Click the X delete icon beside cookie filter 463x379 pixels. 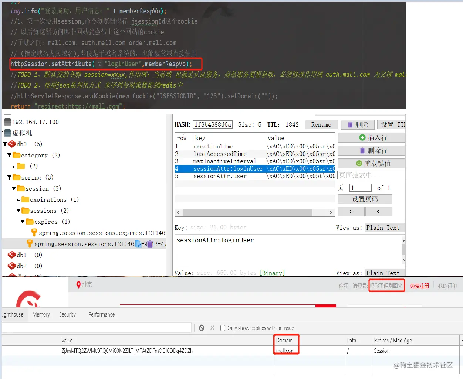[212, 328]
